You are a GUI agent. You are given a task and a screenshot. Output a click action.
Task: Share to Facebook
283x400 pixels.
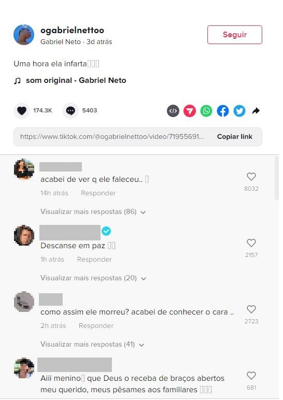[223, 111]
